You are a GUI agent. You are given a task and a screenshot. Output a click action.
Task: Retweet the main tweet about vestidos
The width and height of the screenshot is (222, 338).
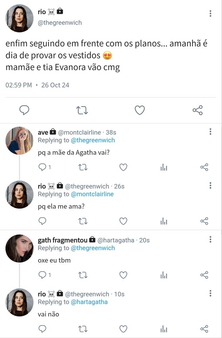point(82,110)
